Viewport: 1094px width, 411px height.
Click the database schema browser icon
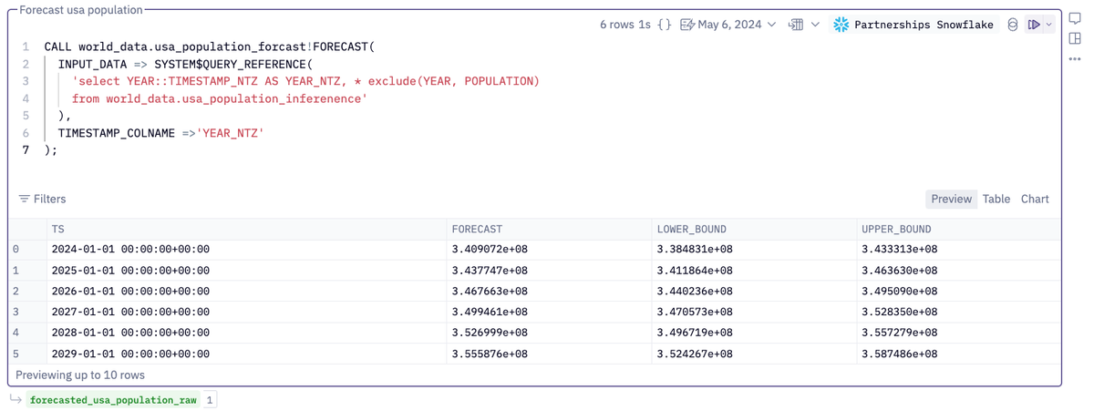coord(1013,25)
